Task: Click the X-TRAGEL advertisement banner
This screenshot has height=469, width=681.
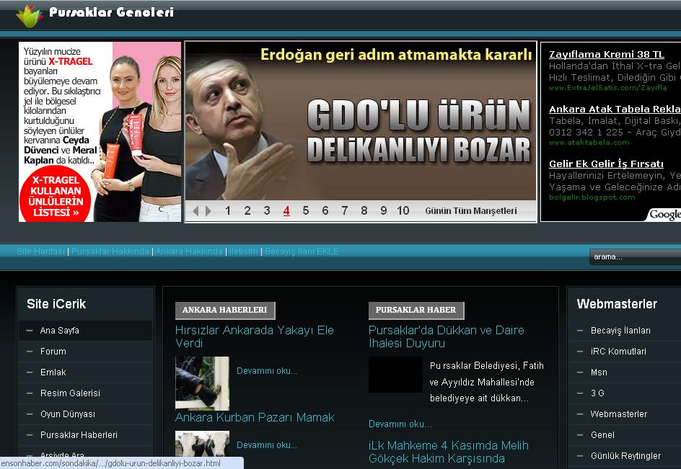Action: click(100, 132)
